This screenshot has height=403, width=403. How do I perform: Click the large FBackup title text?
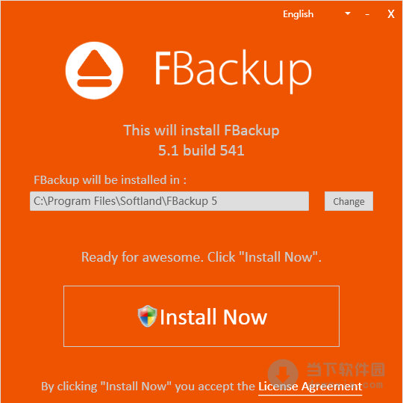point(233,71)
